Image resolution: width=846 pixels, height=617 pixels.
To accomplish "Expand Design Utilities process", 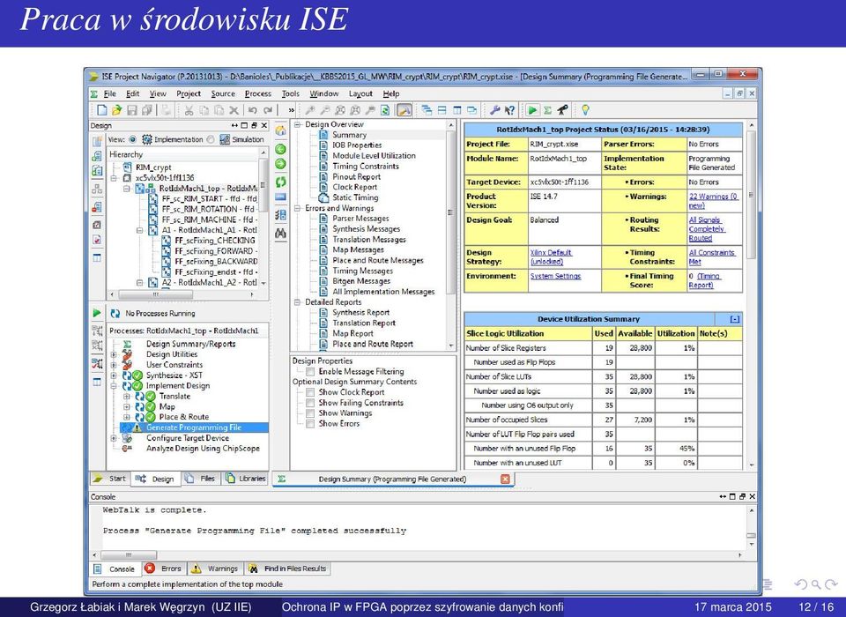I will click(114, 354).
